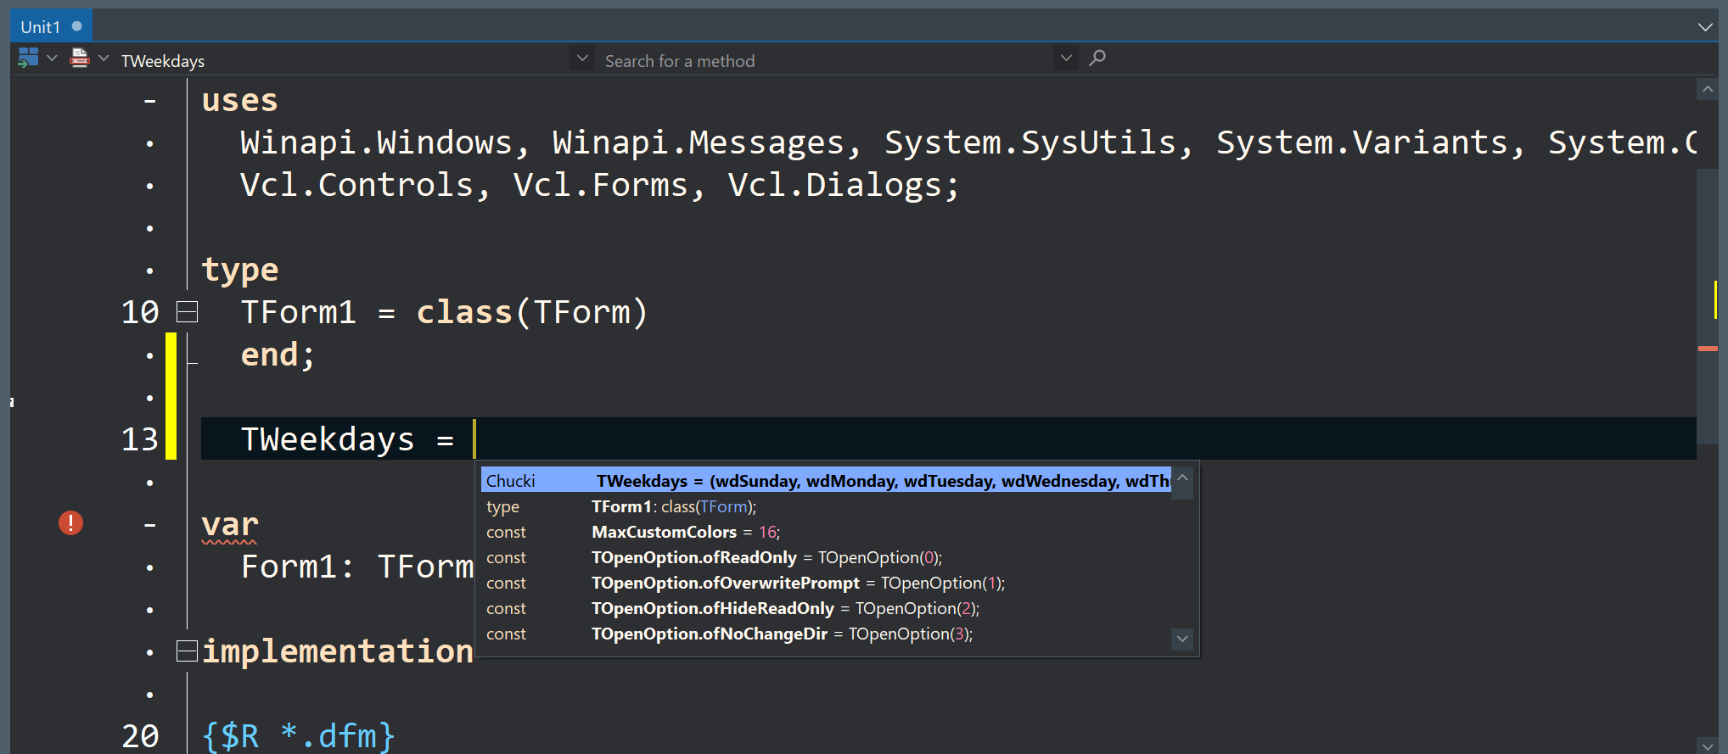Click 'Vcl.Controls' in uses clause
Image resolution: width=1728 pixels, height=754 pixels.
[x=356, y=185]
